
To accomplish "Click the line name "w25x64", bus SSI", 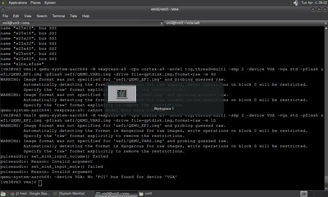I will click(x=28, y=54).
